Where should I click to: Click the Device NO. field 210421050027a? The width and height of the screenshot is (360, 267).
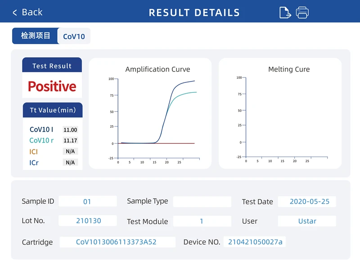[255, 242]
